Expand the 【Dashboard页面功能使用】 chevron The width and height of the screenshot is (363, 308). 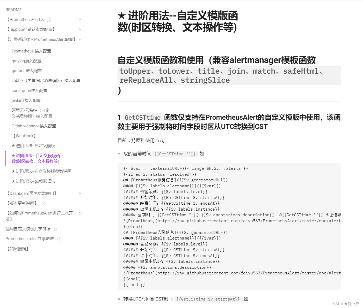[x=80, y=194]
